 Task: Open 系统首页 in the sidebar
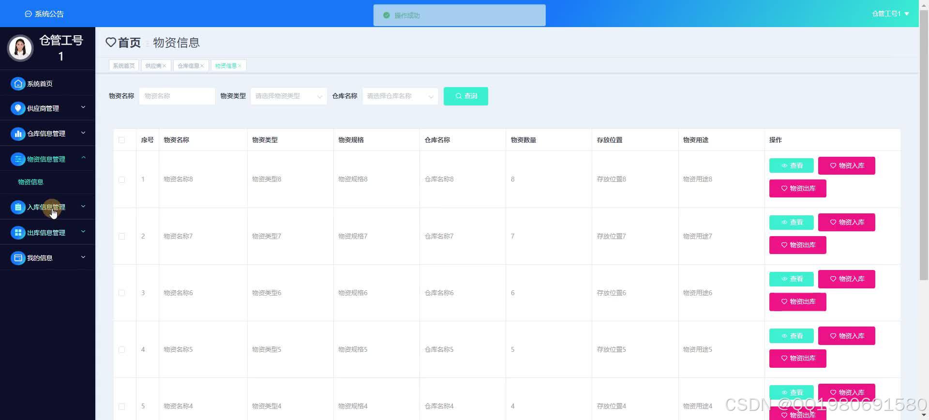(x=47, y=84)
